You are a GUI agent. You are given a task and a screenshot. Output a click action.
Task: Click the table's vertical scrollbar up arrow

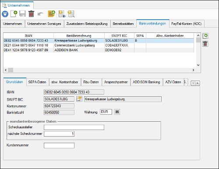[x=198, y=35]
